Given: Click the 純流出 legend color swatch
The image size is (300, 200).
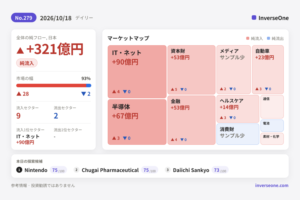Looking at the screenshot, I should (x=268, y=38).
